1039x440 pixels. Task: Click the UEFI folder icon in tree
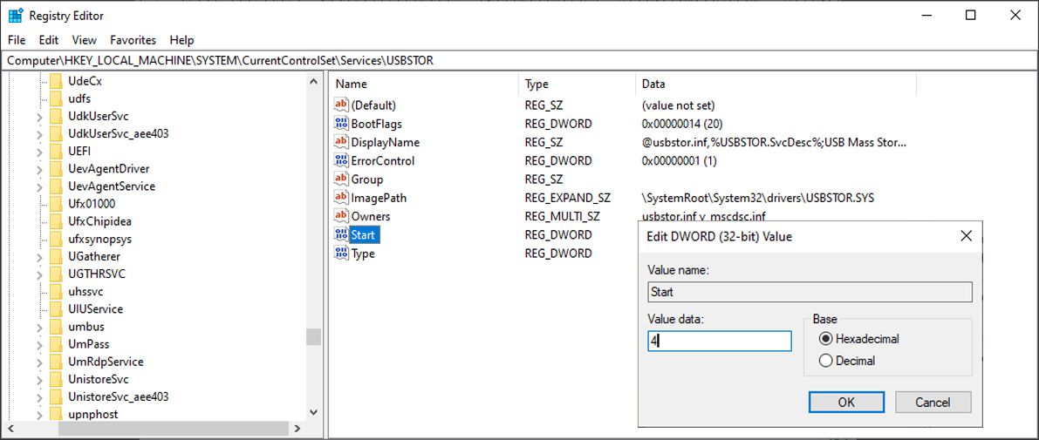pyautogui.click(x=57, y=151)
